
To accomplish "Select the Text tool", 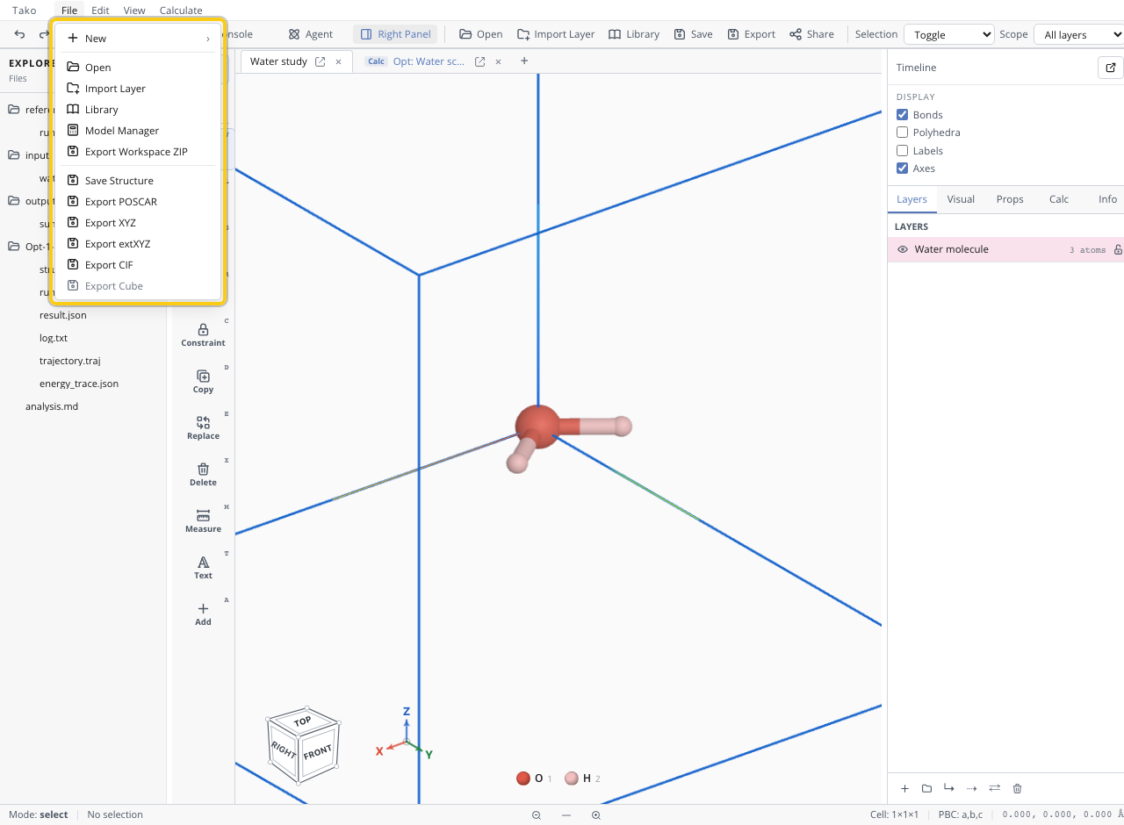I will coord(203,567).
